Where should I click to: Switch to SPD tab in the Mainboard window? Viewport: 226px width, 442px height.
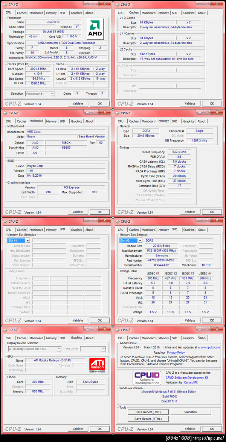(62, 122)
